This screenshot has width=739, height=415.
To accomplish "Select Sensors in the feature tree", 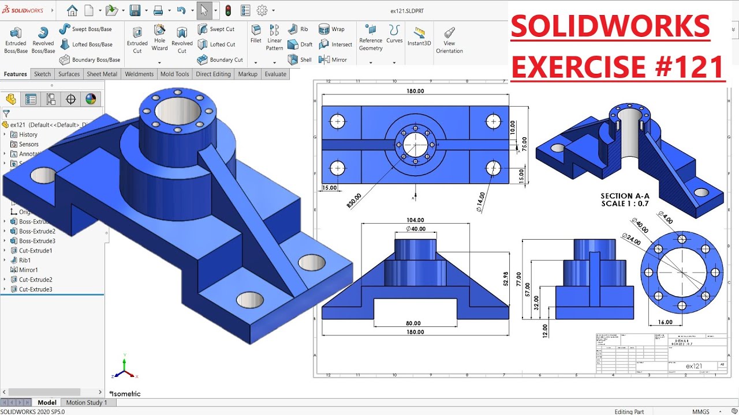I will 24,144.
